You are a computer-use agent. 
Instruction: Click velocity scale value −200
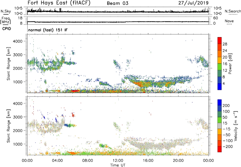pyautogui.click(x=227, y=147)
